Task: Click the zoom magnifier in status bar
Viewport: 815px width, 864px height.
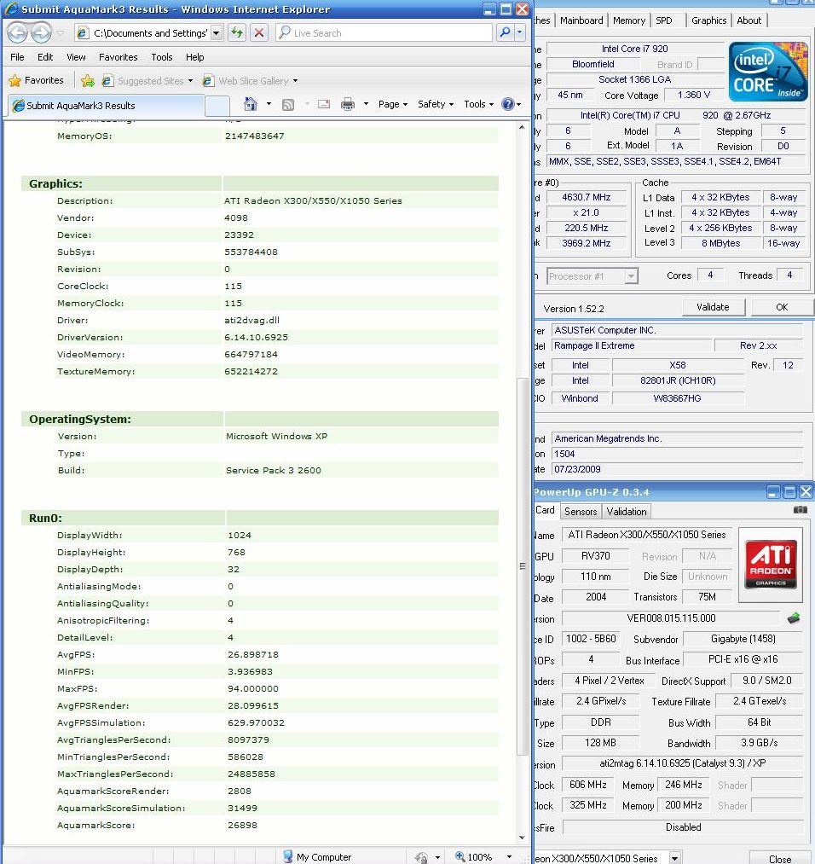Action: tap(460, 856)
